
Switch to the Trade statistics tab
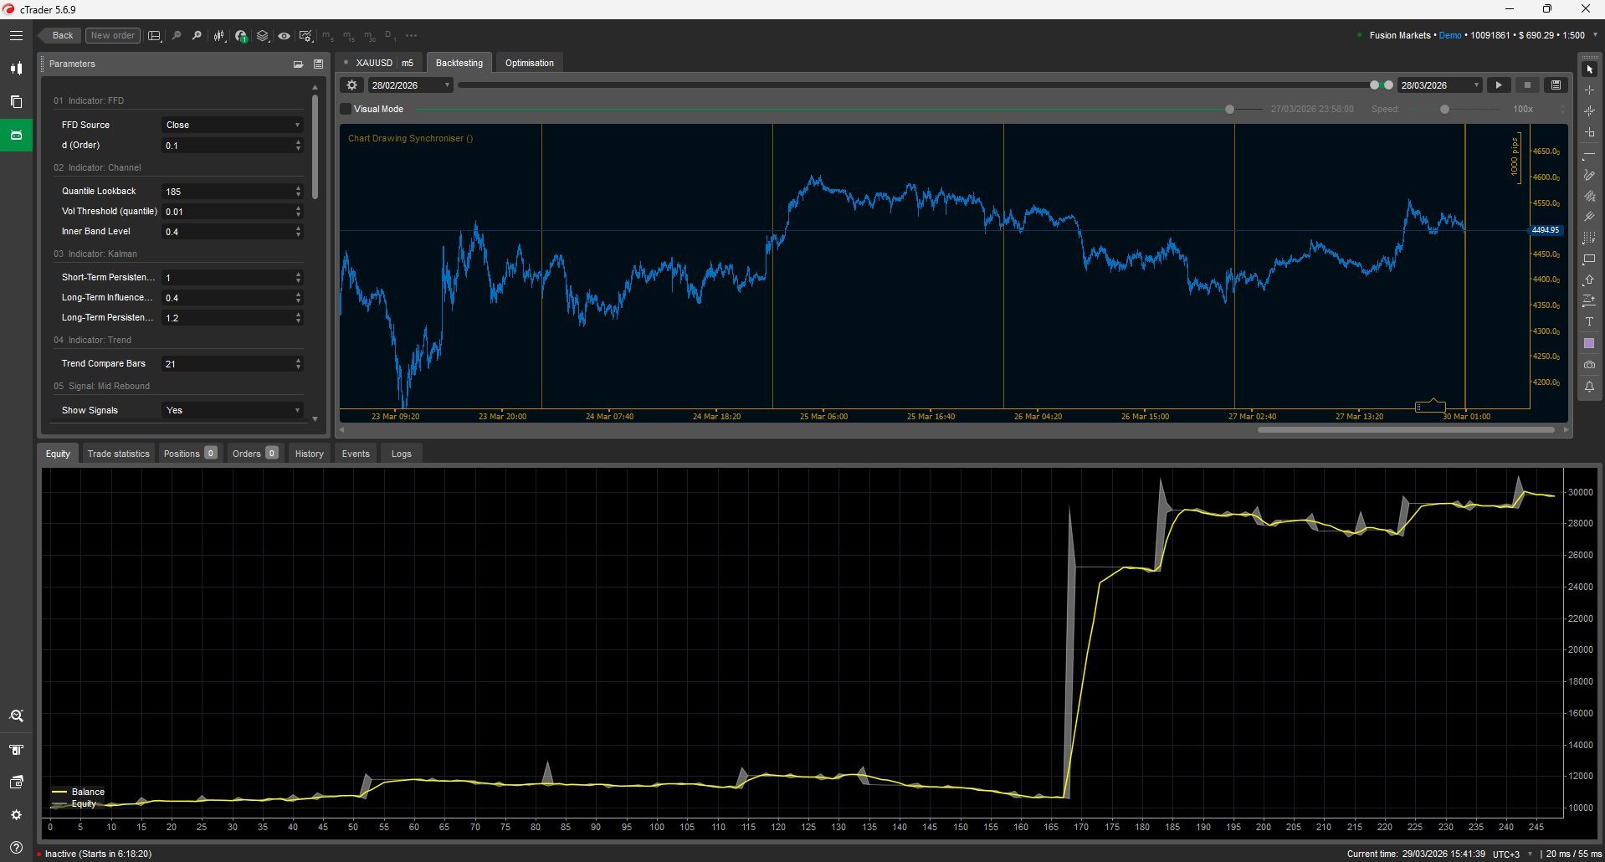tap(118, 453)
